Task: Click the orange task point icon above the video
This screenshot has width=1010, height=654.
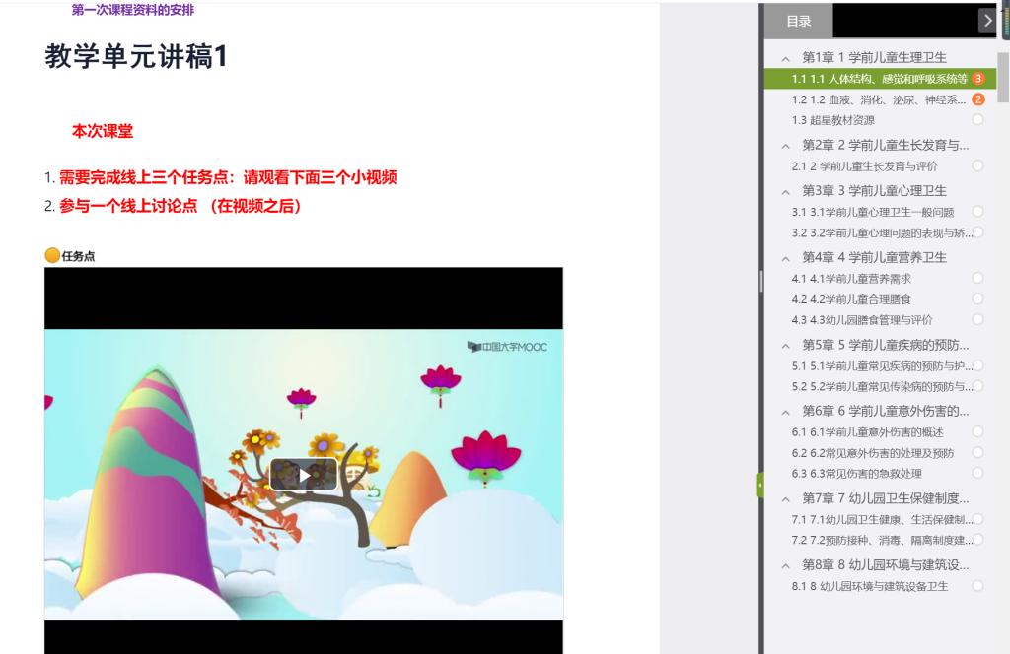Action: coord(52,256)
